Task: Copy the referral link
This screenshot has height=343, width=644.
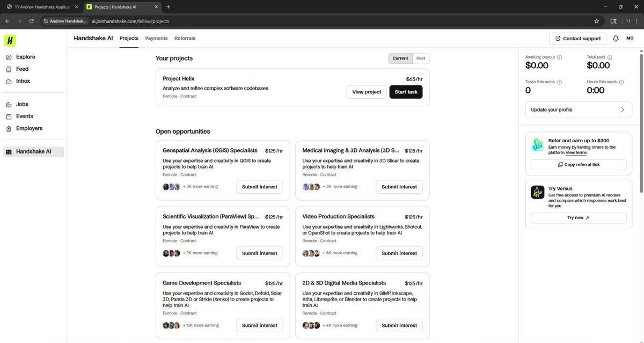Action: pos(579,165)
